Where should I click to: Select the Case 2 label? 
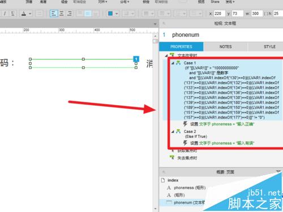[x=190, y=131]
